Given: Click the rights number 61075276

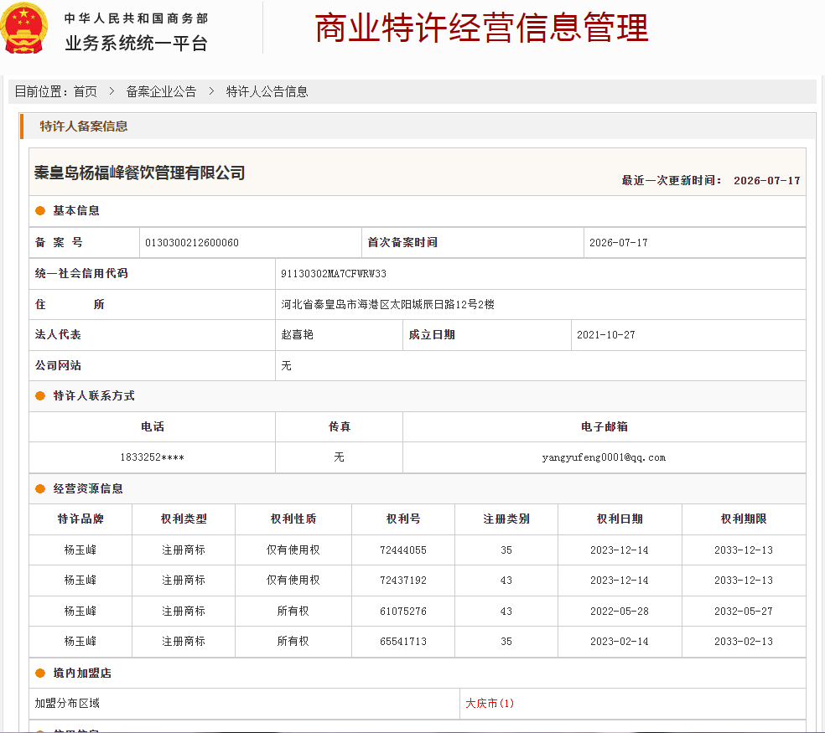Looking at the screenshot, I should (403, 611).
